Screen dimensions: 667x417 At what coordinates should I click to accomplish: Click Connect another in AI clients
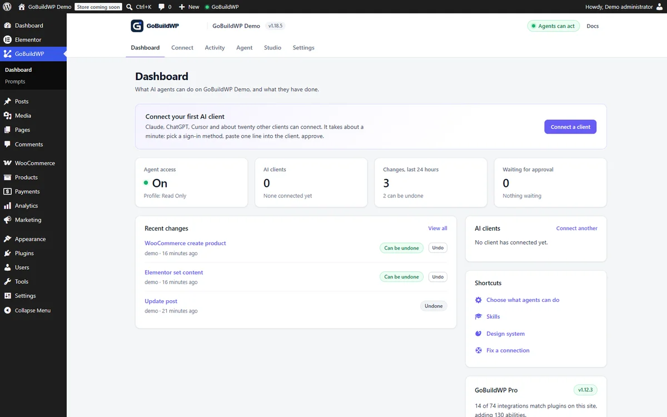(x=577, y=229)
